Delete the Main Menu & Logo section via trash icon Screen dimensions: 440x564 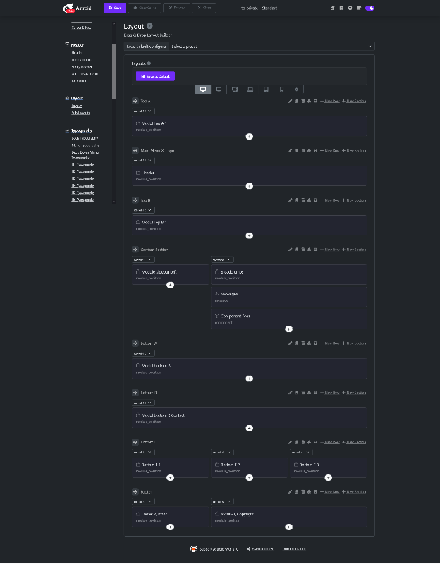302,150
